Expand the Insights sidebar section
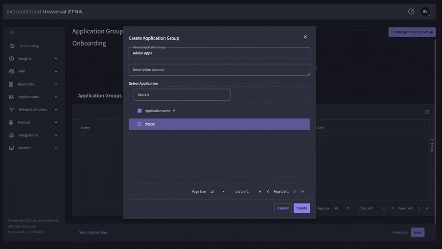The width and height of the screenshot is (442, 249). click(x=33, y=59)
